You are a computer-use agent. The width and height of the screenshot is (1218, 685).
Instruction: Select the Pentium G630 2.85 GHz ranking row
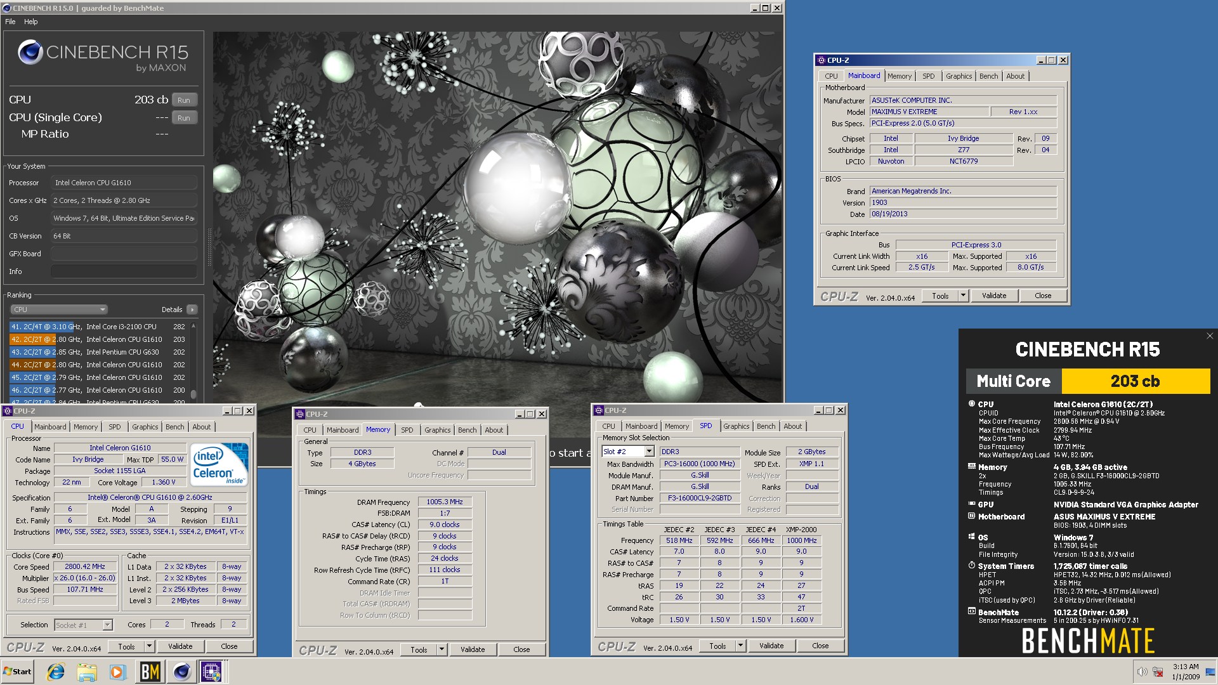click(x=98, y=352)
